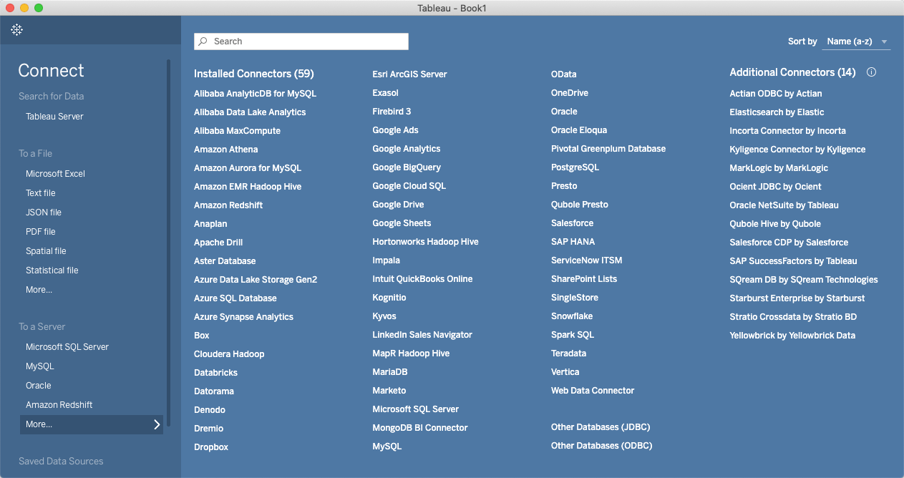Choose the Snowflake connector
Image resolution: width=904 pixels, height=478 pixels.
tap(571, 316)
